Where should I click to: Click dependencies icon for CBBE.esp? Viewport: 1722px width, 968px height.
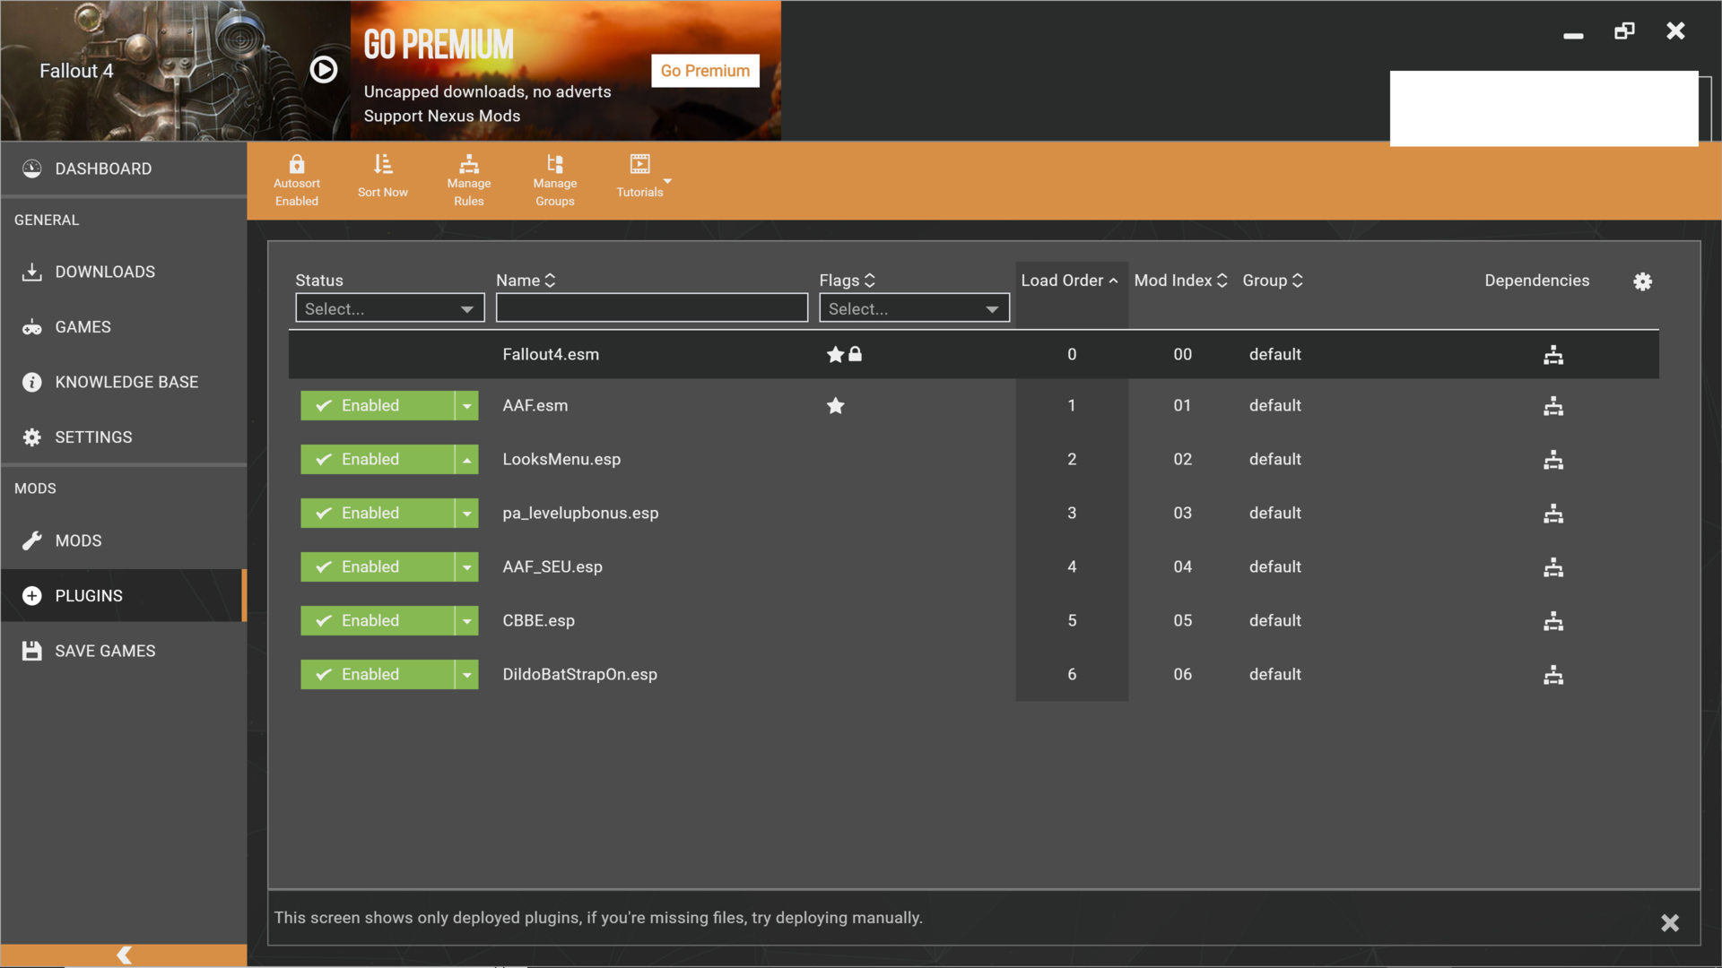pos(1553,621)
